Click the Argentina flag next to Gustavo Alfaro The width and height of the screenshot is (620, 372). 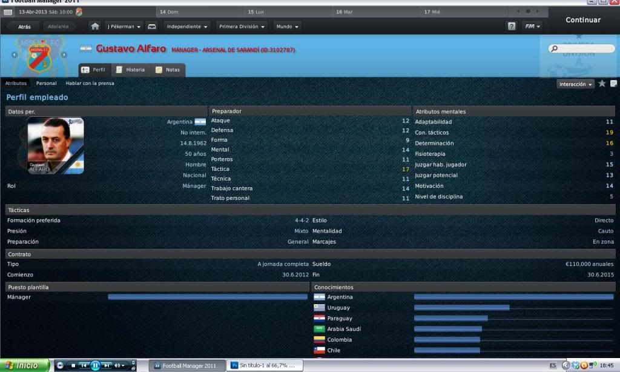click(86, 48)
